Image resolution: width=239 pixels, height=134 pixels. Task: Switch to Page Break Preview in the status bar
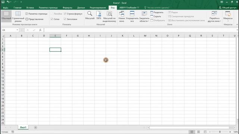pos(205,132)
